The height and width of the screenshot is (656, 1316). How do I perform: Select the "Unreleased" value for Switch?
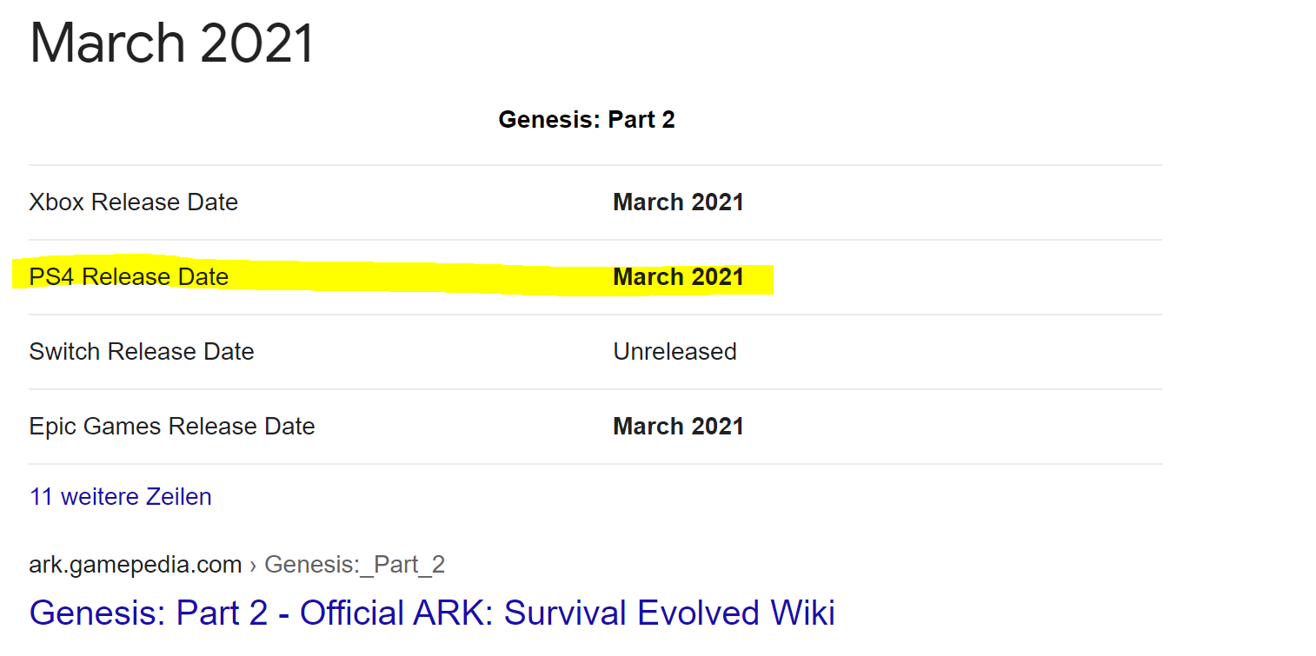(675, 352)
